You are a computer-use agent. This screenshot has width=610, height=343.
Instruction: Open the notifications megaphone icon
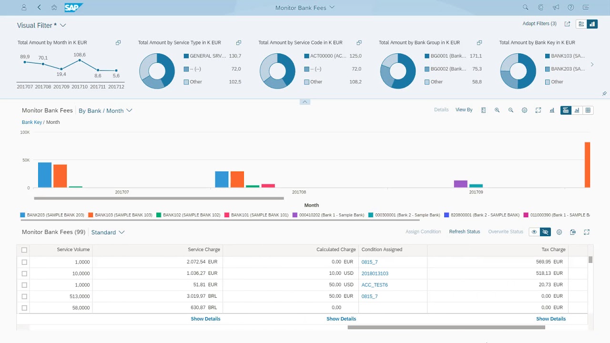click(556, 8)
